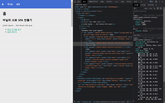This screenshot has width=165, height=103.
Task: Select the #shadow-root breadcrumb item
Action: point(87,102)
